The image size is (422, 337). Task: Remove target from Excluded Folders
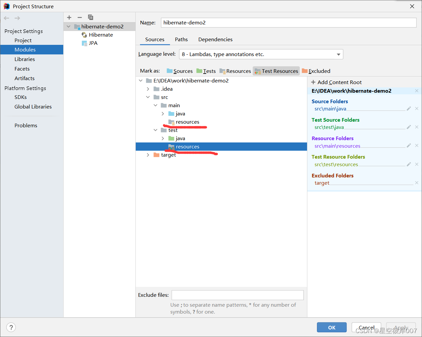[x=417, y=183]
